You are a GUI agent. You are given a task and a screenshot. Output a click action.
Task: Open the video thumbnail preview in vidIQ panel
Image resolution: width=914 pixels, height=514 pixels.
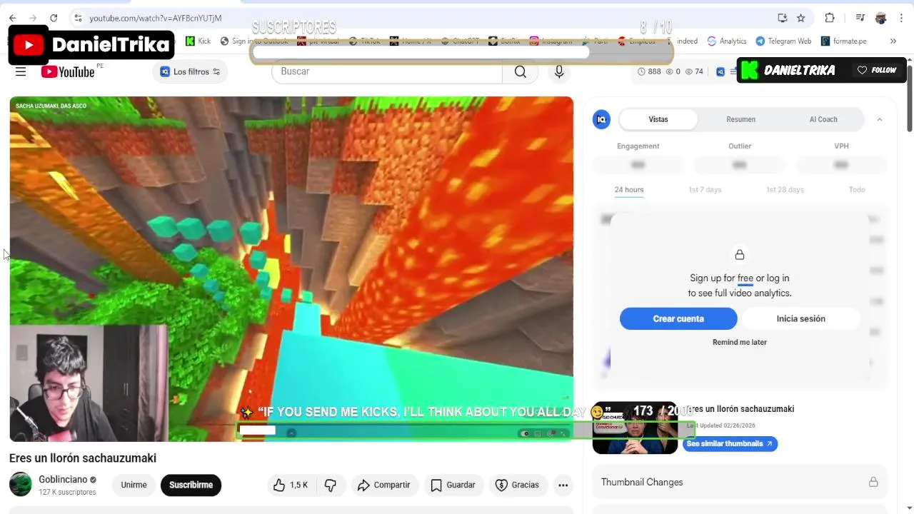tap(635, 428)
